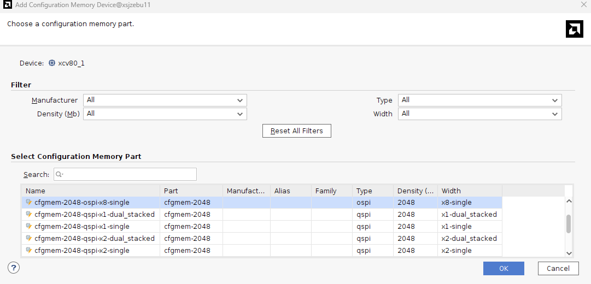
Task: Expand the Width filter dropdown
Action: pyautogui.click(x=479, y=114)
